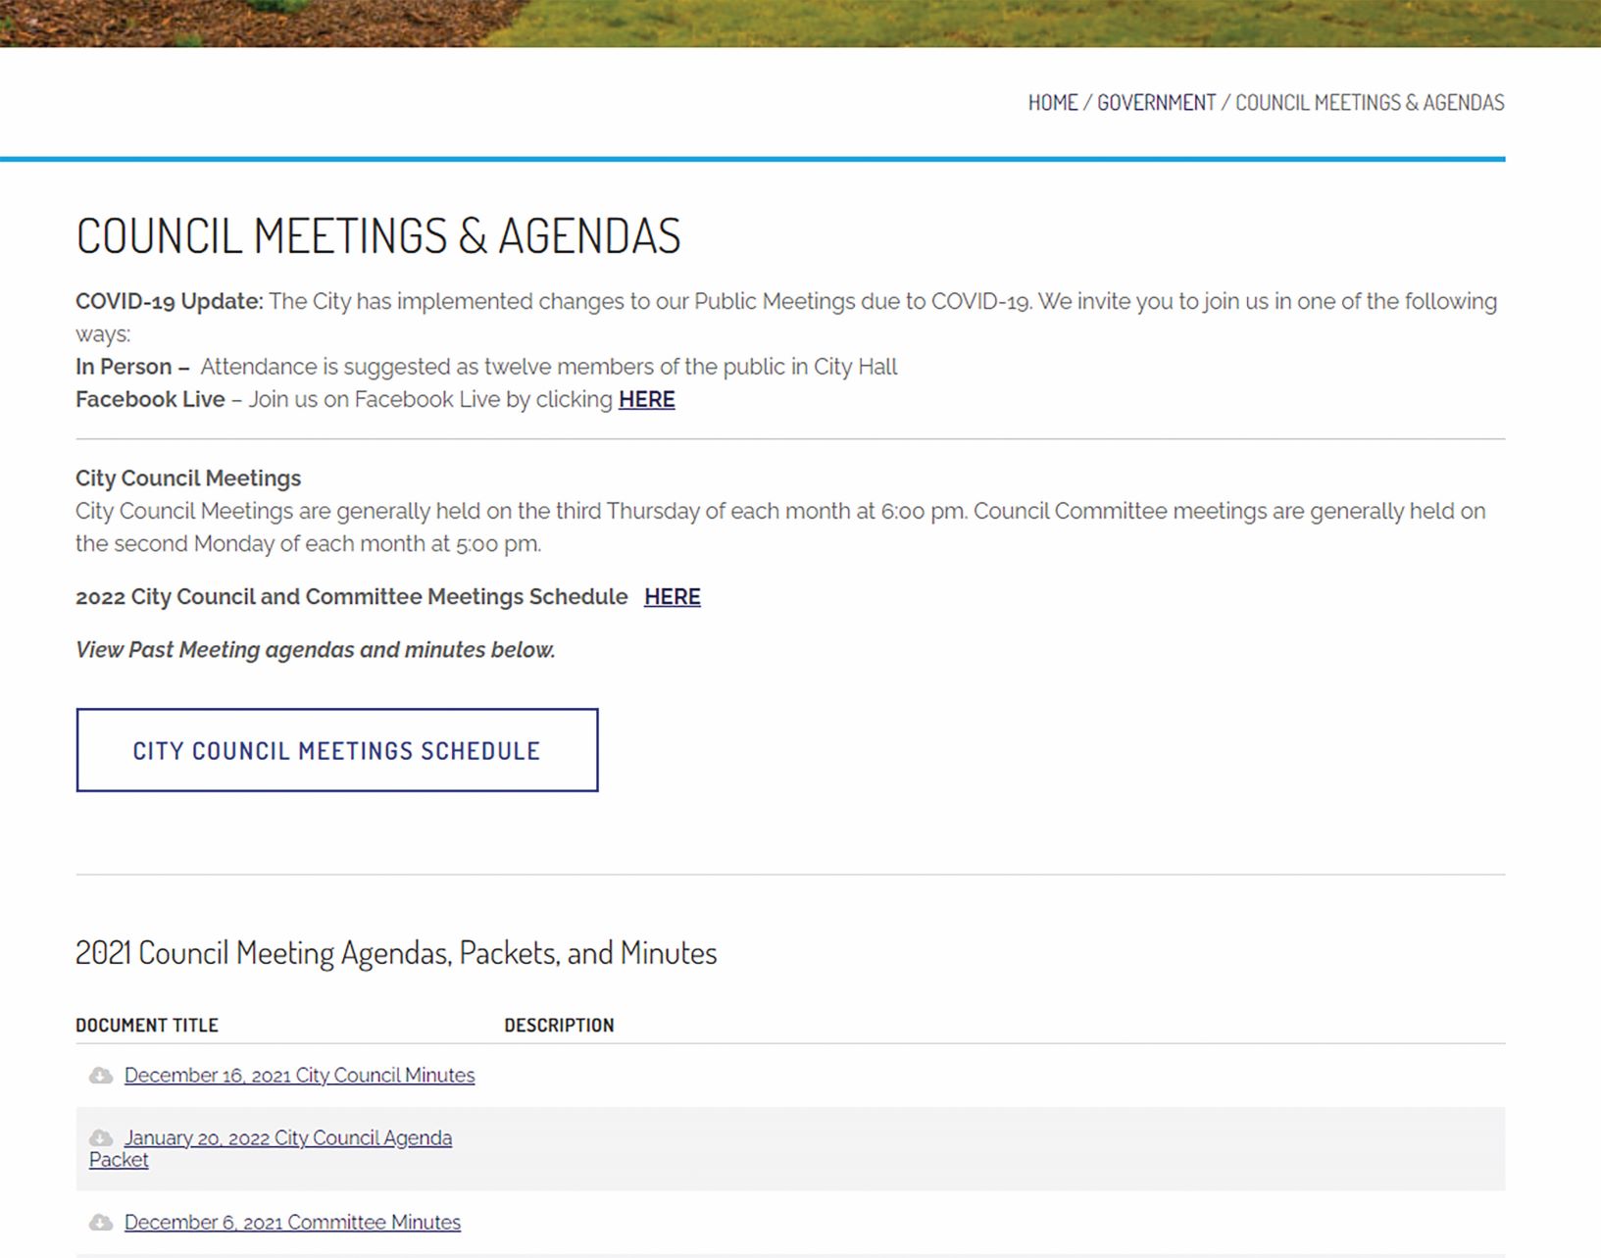1601x1258 pixels.
Task: Click the banner image at the top
Action: pos(800,23)
